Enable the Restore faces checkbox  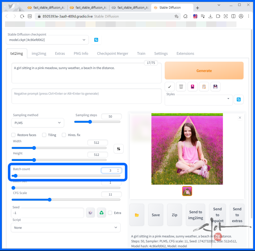point(13,135)
